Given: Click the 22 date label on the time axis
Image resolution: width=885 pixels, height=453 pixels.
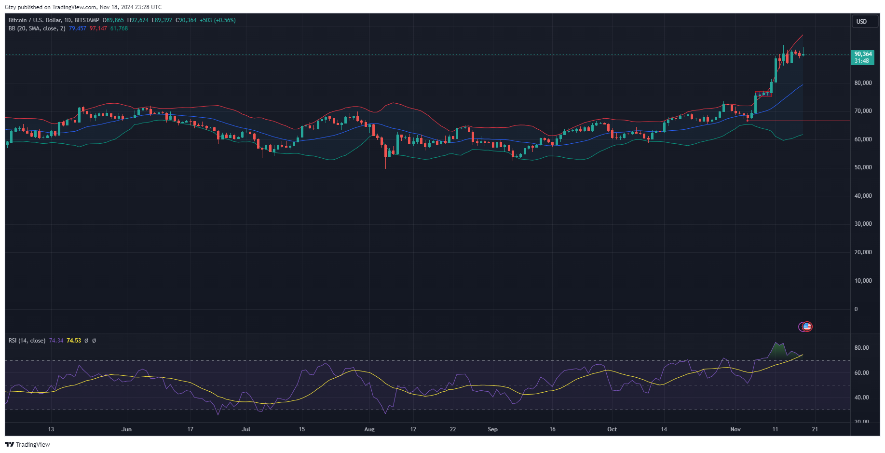Looking at the screenshot, I should tap(453, 429).
